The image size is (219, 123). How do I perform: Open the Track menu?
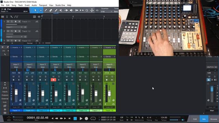tap(21, 5)
